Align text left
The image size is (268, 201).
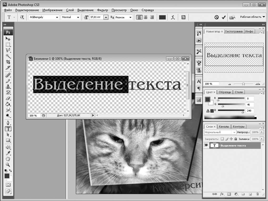139,17
